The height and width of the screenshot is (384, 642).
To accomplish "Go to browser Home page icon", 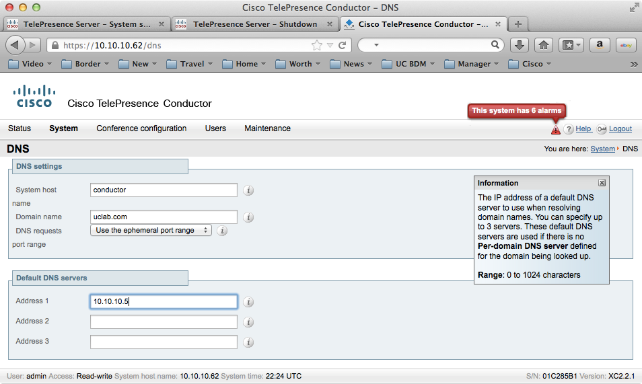I will 544,45.
